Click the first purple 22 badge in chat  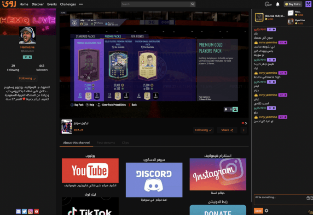coord(283,42)
